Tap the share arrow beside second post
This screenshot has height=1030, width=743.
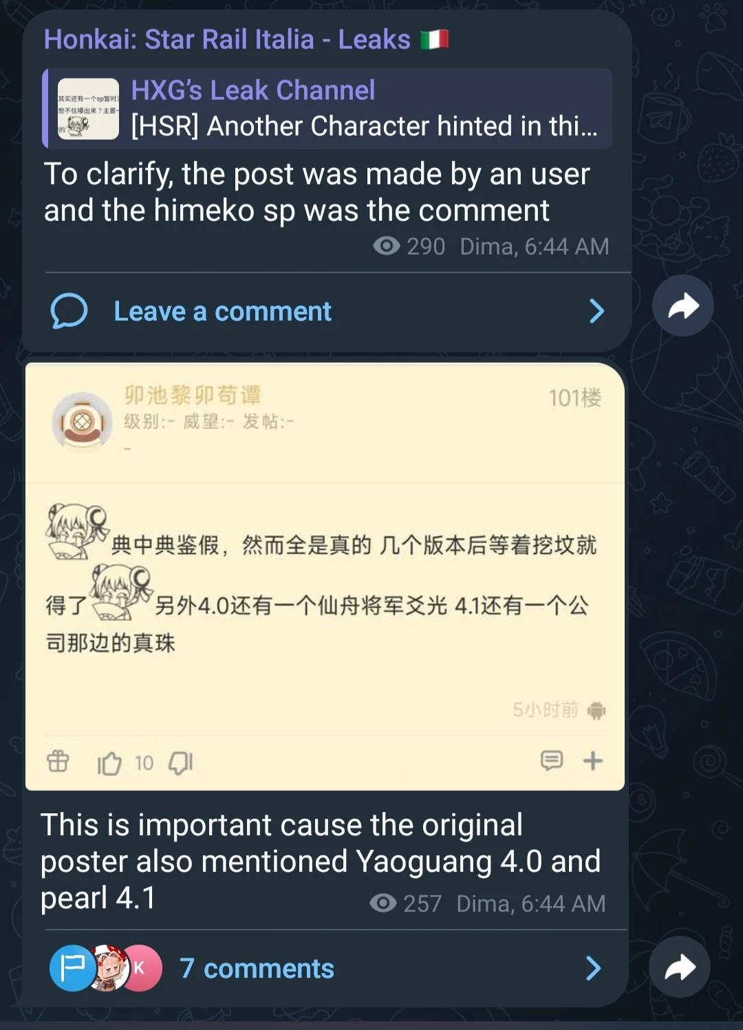[680, 967]
